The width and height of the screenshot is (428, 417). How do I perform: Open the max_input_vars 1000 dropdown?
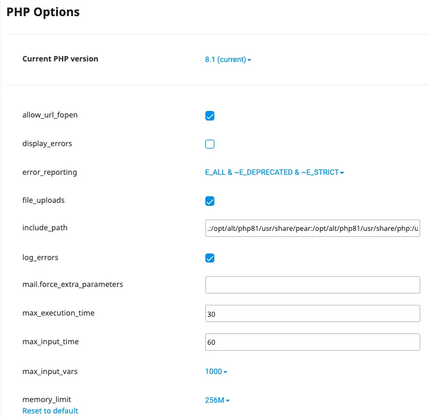pyautogui.click(x=216, y=372)
